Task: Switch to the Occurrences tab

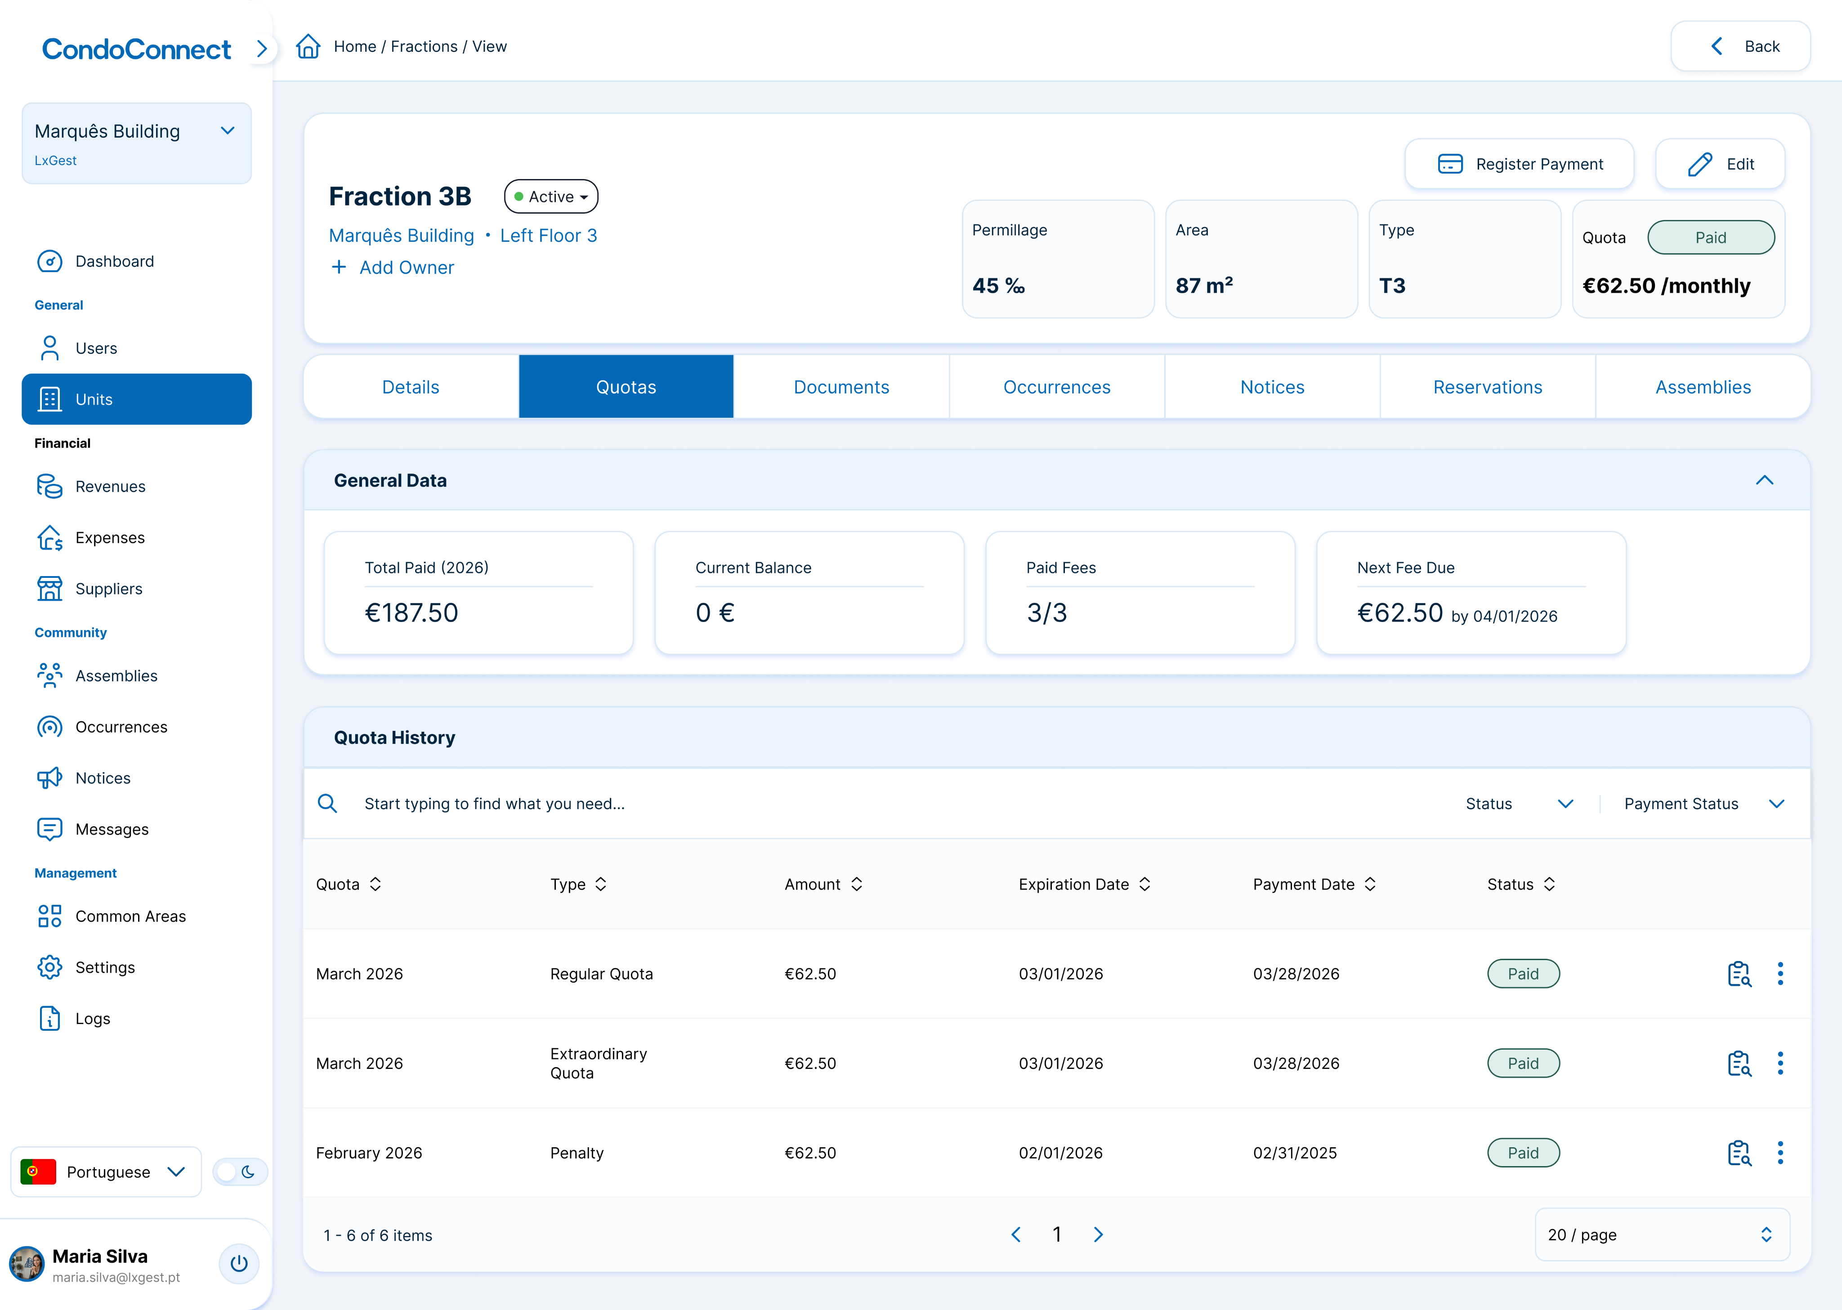Action: click(1056, 387)
